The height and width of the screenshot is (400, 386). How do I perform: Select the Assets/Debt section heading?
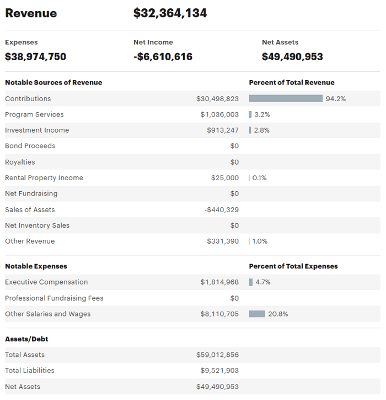coord(26,339)
